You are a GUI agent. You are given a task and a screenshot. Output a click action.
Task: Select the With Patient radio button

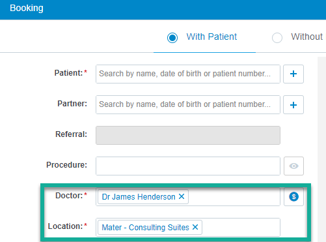172,38
